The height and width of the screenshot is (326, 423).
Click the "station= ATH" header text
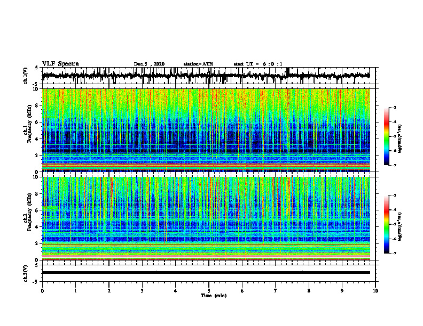[x=198, y=64]
